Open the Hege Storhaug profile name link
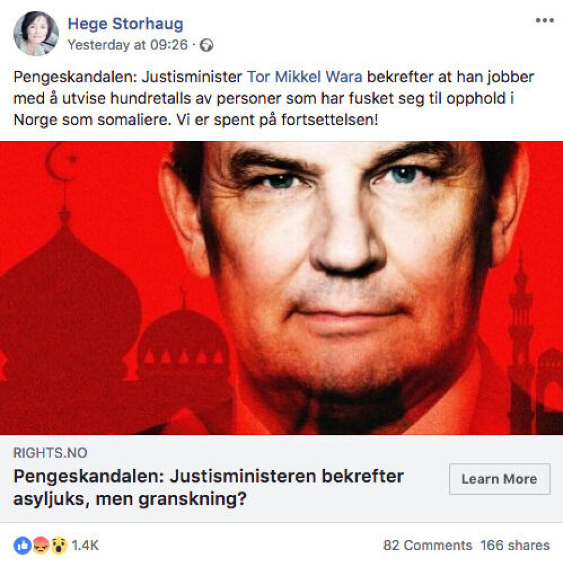The width and height of the screenshot is (563, 567). (126, 24)
